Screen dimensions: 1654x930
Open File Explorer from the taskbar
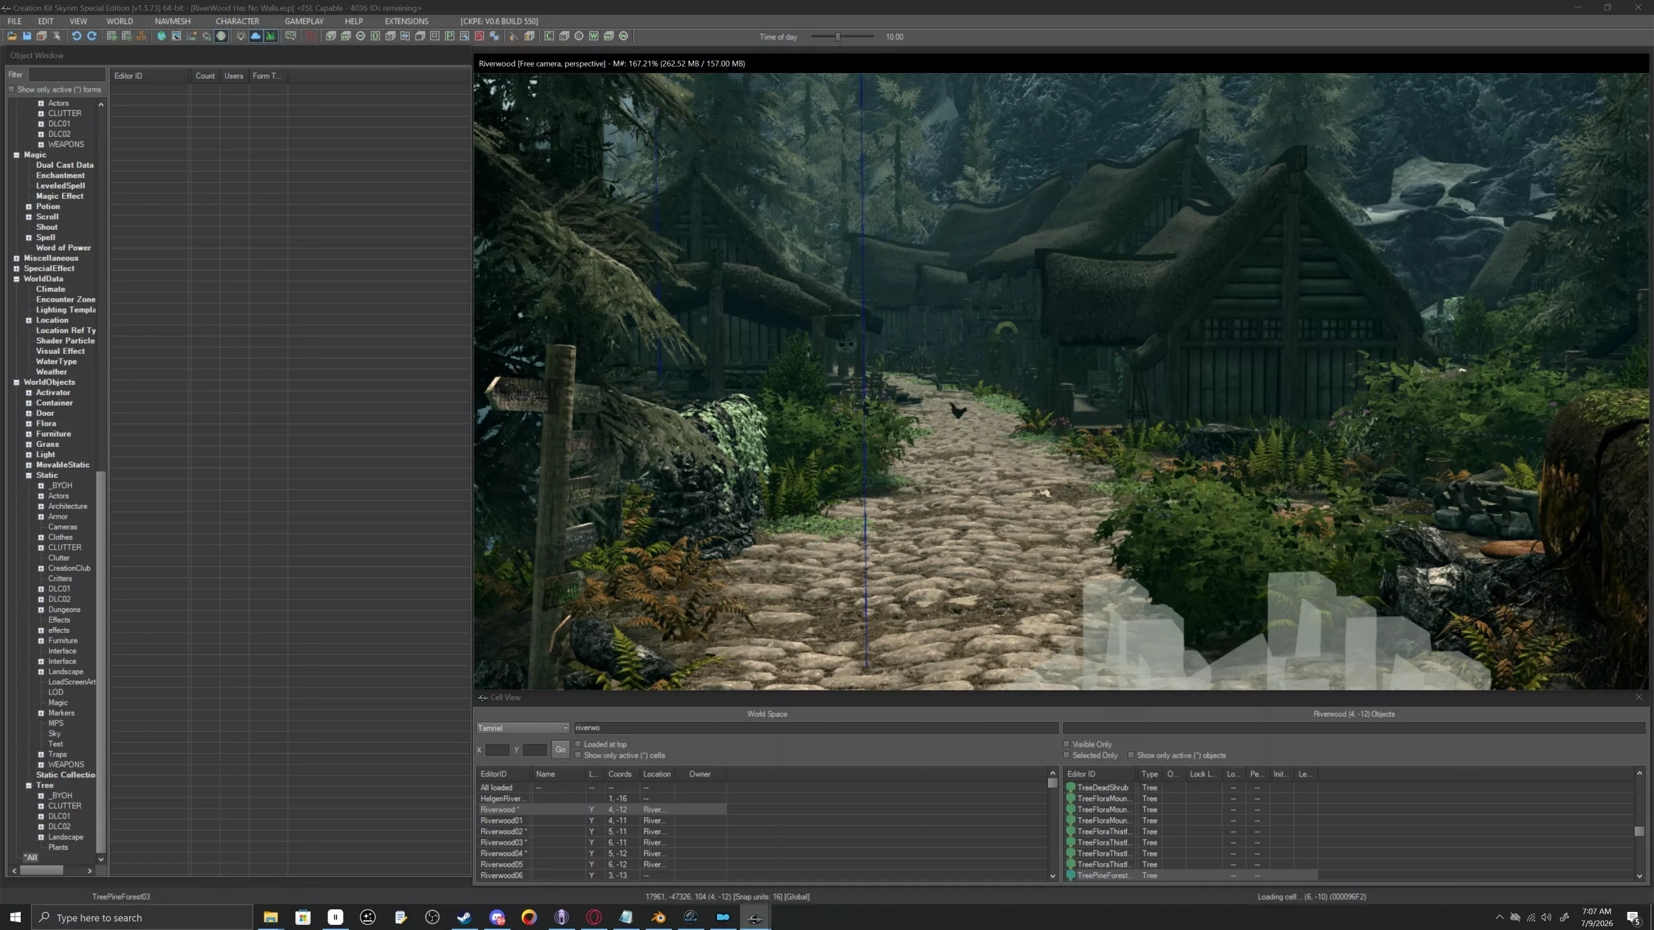tap(271, 917)
